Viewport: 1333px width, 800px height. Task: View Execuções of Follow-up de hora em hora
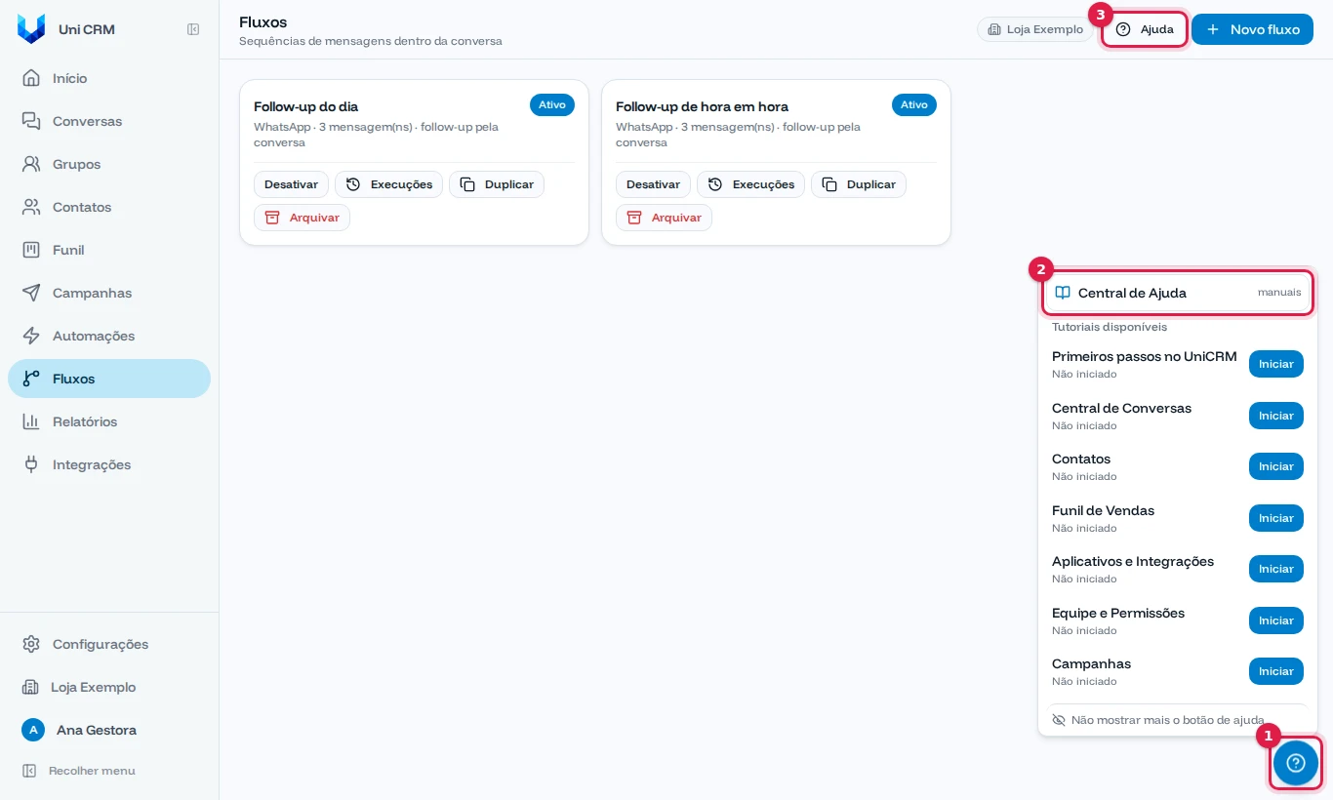(750, 184)
